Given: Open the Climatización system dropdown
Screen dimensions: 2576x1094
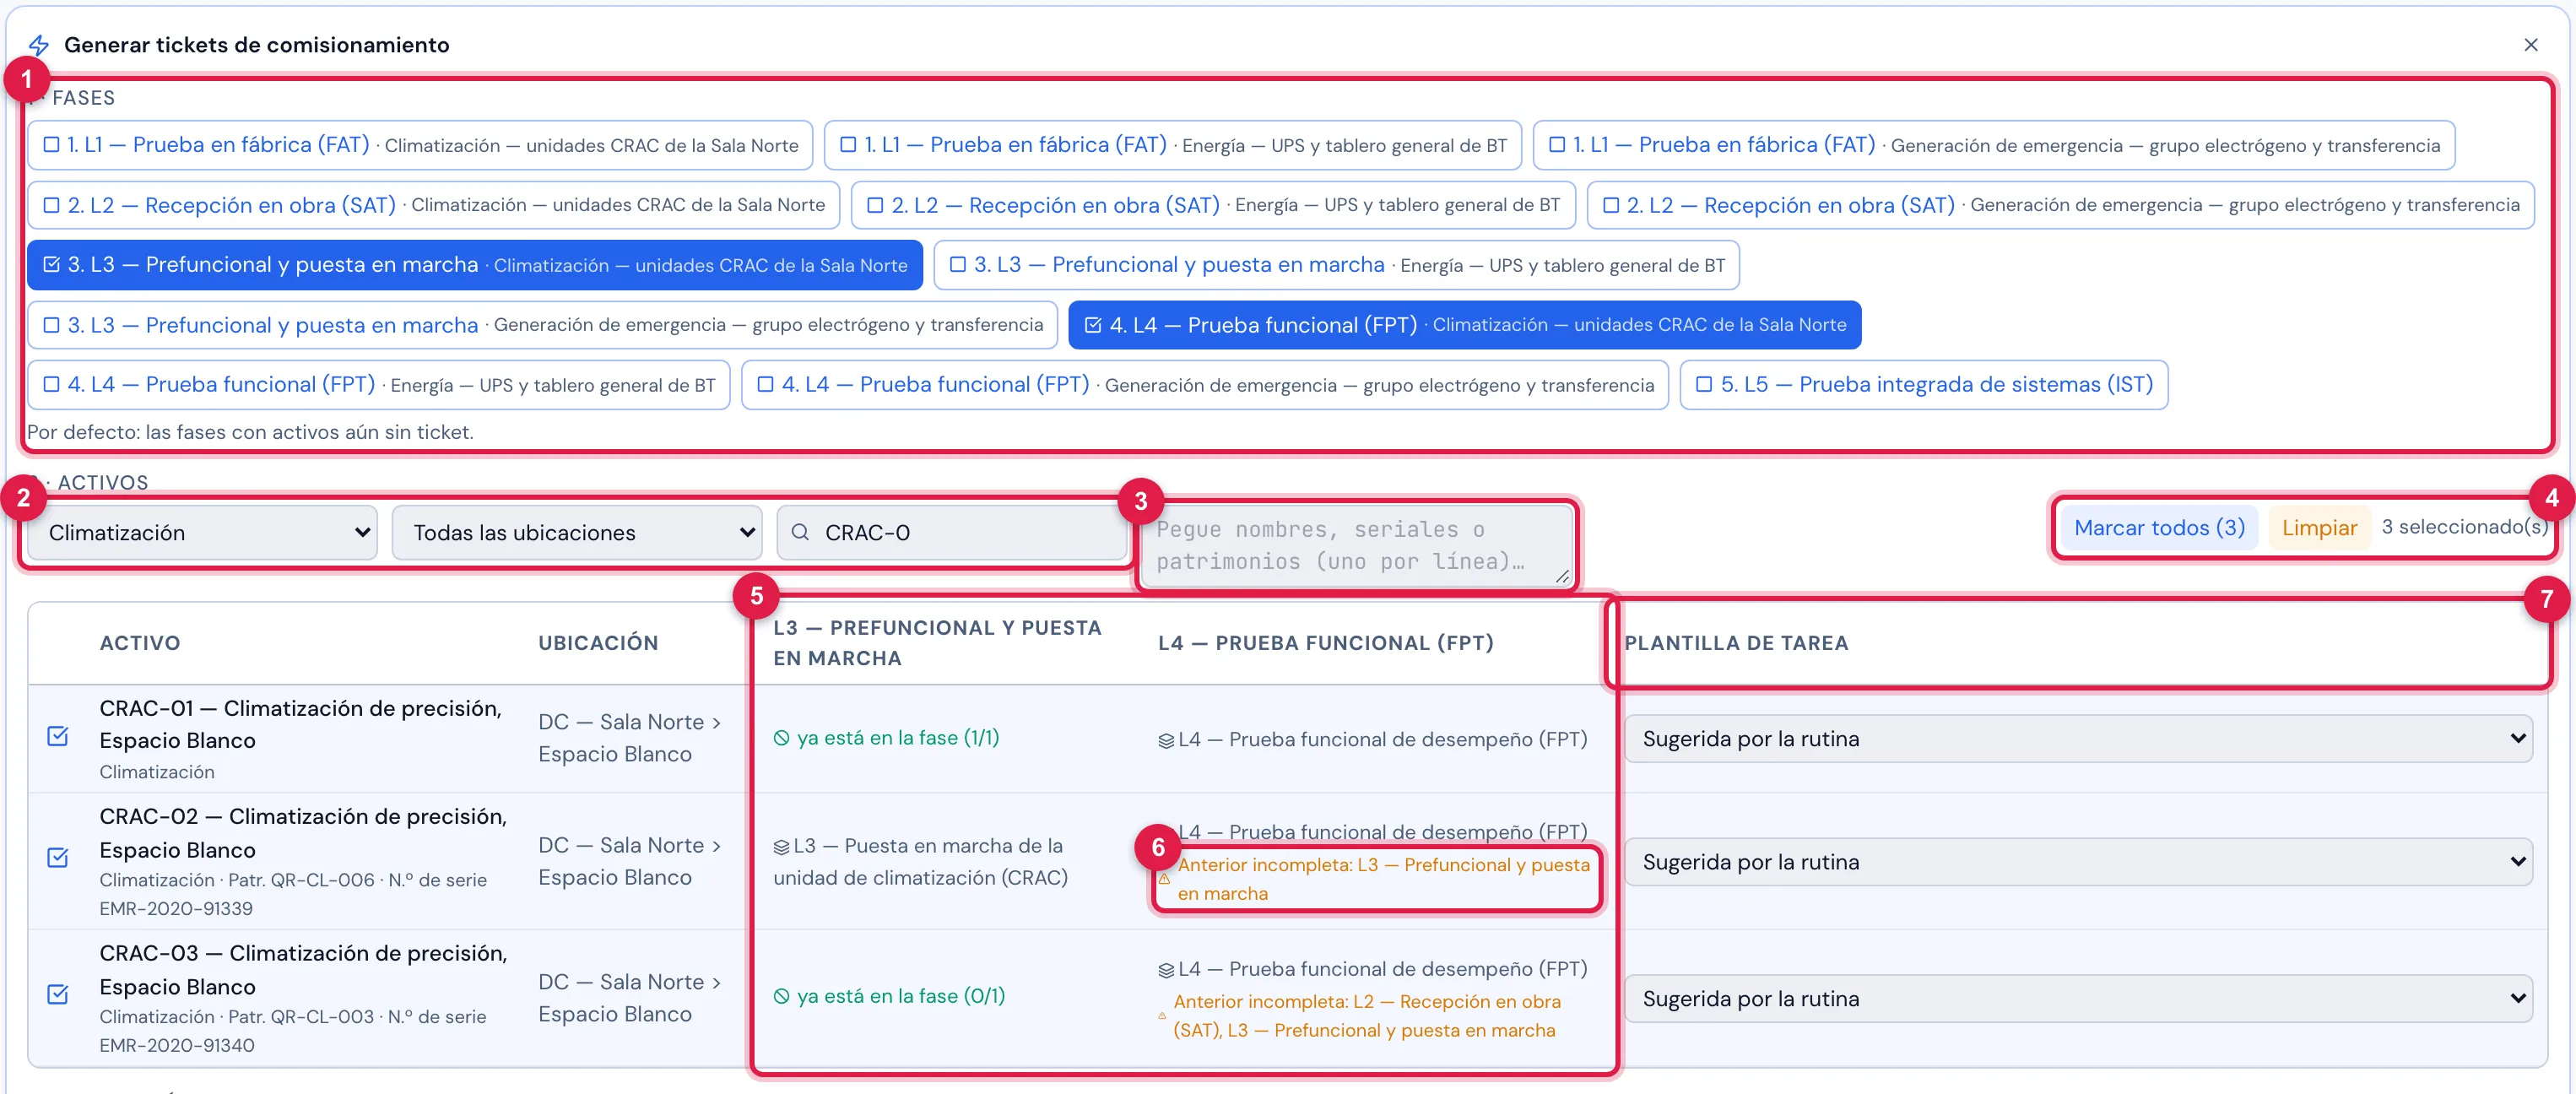Looking at the screenshot, I should coord(202,532).
